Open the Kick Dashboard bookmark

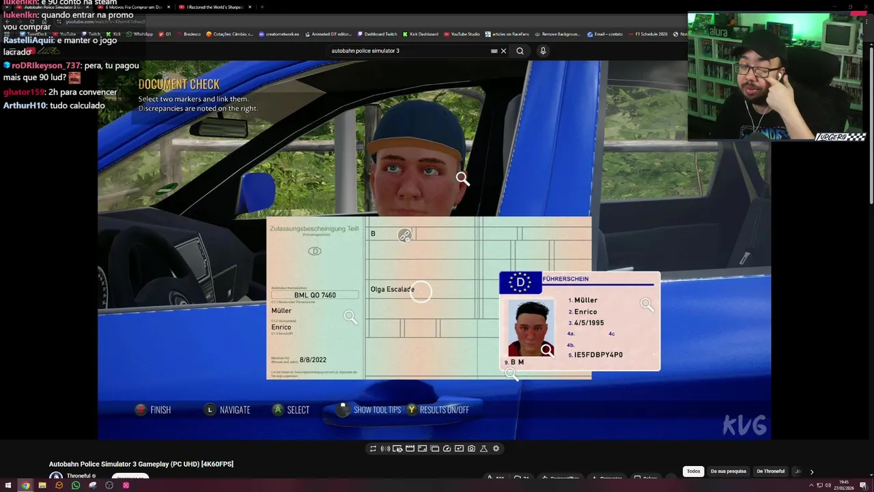point(420,33)
